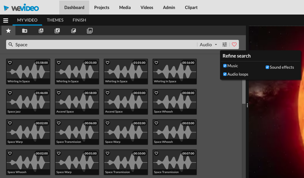Favorite the 01:01:00 Whirling In Space clip
Image resolution: width=304 pixels, height=178 pixels.
point(108,63)
